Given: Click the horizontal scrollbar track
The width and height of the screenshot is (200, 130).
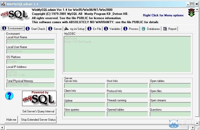Looking at the screenshot, I should [x=98, y=127].
